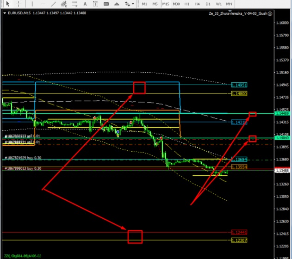Select the buy 0.30 order #1867874929 line
The width and height of the screenshot is (292, 259).
pyautogui.click(x=23, y=158)
